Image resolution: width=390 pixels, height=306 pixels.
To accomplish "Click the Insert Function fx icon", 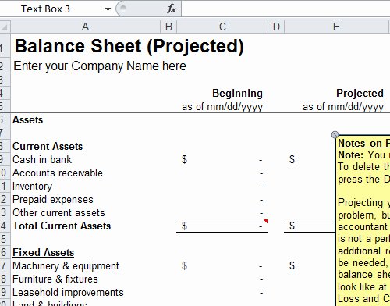I will coord(172,9).
